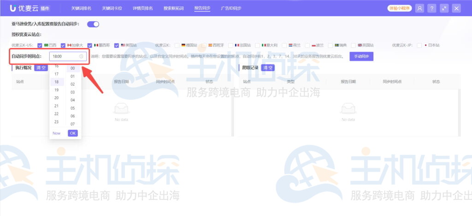
Task: Select minute 03 in time picker
Action: 73,93
